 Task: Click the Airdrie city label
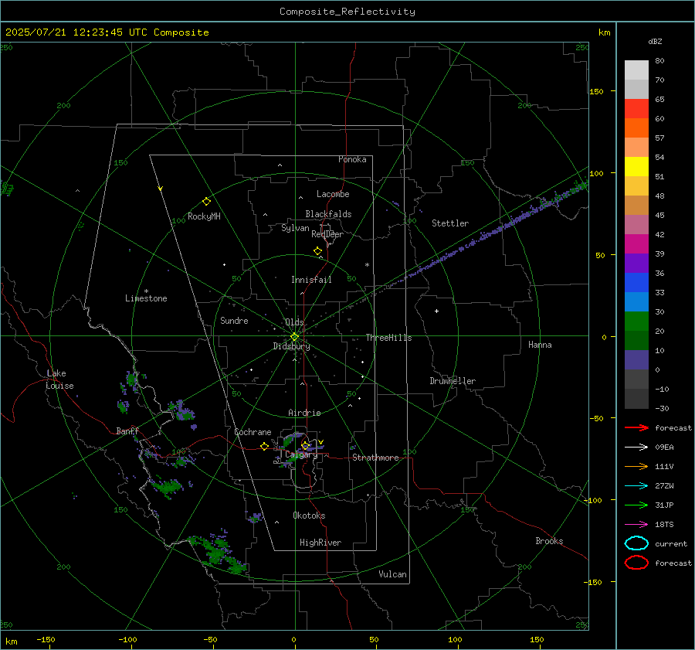pyautogui.click(x=304, y=413)
